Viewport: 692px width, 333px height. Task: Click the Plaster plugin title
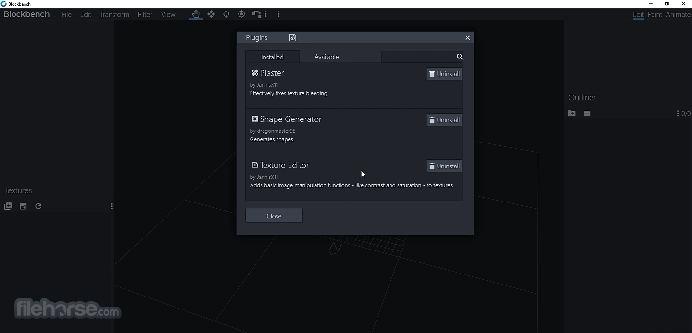tap(272, 73)
